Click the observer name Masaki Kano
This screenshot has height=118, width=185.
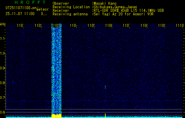pos(105,4)
